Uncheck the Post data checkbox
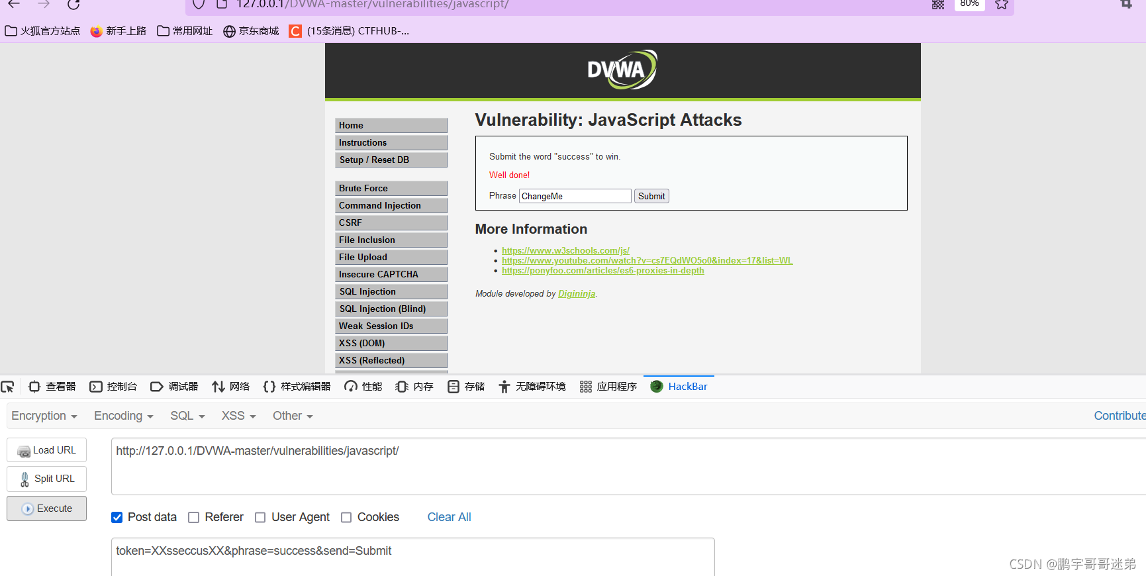 (x=117, y=518)
